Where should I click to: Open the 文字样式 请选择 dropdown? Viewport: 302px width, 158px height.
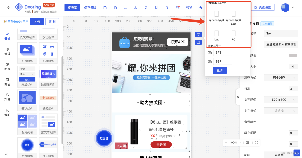[x=281, y=111]
